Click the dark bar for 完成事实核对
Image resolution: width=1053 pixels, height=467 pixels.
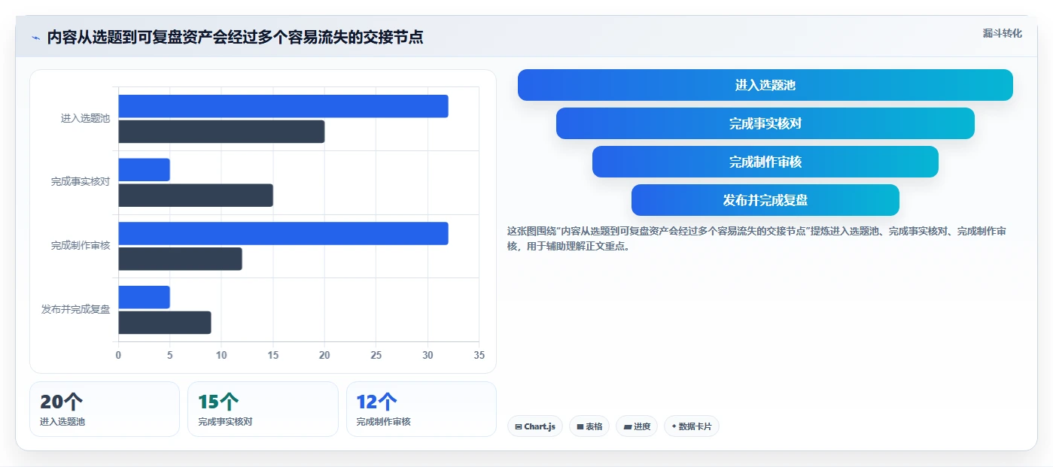point(196,196)
